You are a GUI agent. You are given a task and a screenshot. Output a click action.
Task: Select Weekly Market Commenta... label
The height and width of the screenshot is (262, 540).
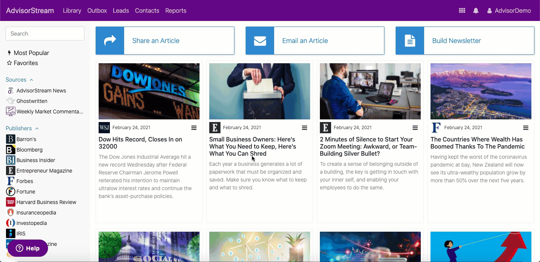pyautogui.click(x=50, y=112)
